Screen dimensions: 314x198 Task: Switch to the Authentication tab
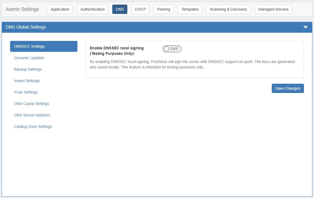[92, 9]
